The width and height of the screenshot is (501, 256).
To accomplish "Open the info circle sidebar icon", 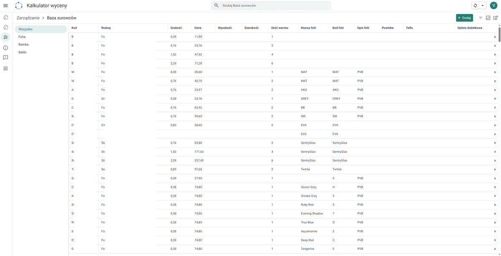I will (x=5, y=48).
